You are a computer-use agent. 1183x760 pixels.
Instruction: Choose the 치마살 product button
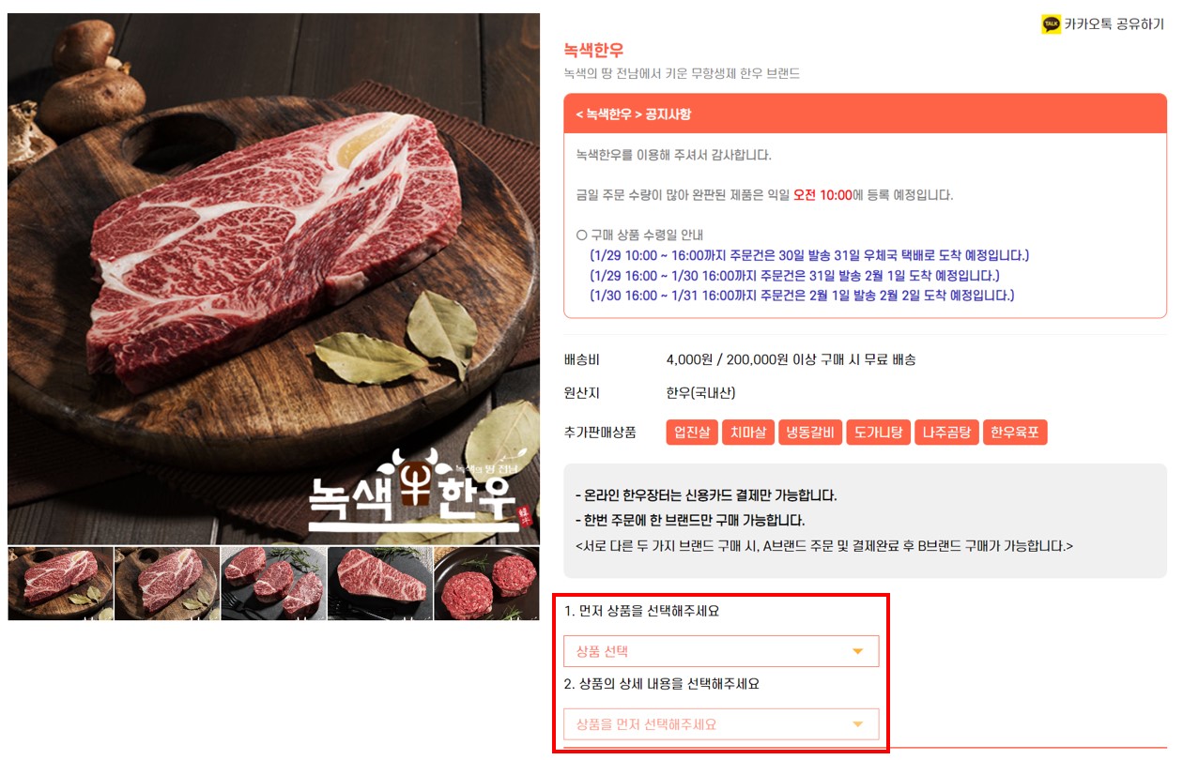click(x=748, y=433)
